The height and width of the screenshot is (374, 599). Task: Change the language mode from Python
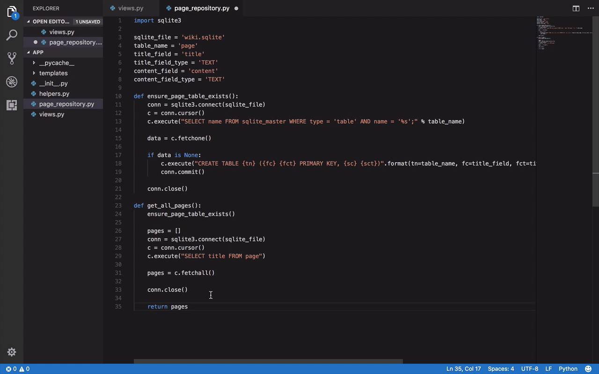568,369
